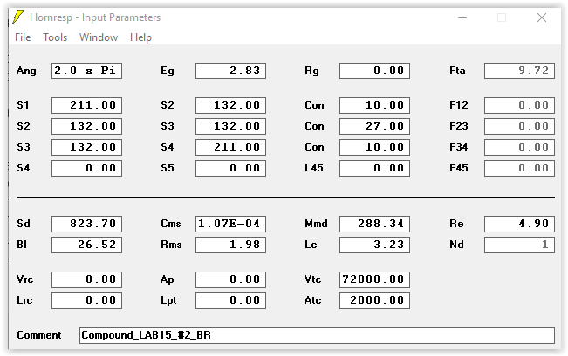
Task: Select the Eg field with 2.83
Action: tap(230, 71)
